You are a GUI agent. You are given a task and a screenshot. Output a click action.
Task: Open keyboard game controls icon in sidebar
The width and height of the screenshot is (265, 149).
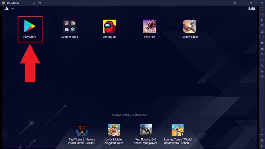[262, 31]
